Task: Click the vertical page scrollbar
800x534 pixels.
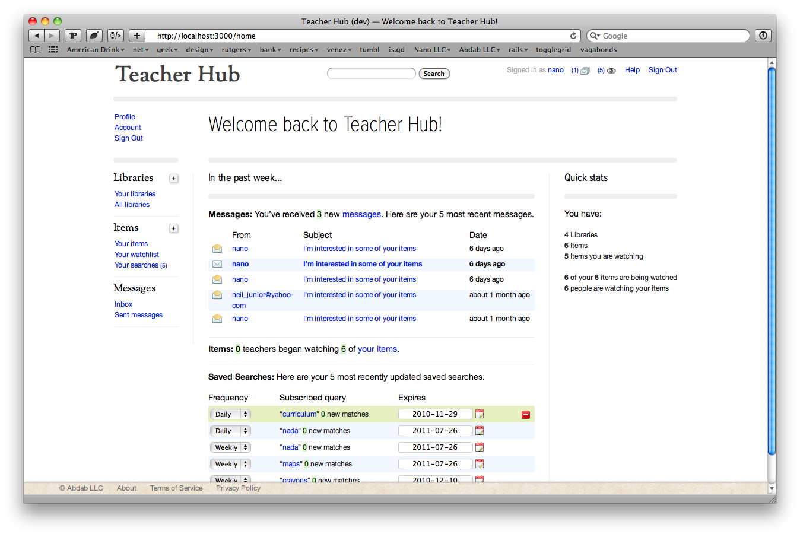Action: pyautogui.click(x=772, y=261)
